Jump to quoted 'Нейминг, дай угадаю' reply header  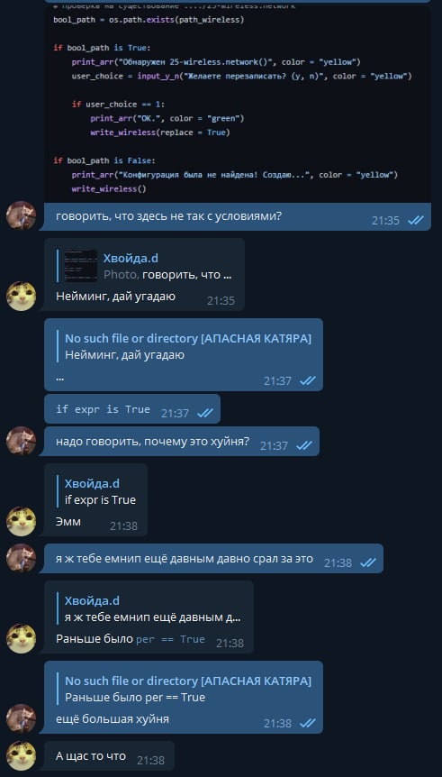click(187, 347)
